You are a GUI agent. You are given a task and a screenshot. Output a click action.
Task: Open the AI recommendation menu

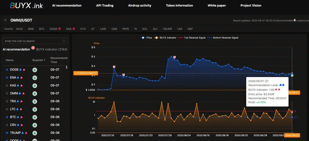[x=67, y=5]
